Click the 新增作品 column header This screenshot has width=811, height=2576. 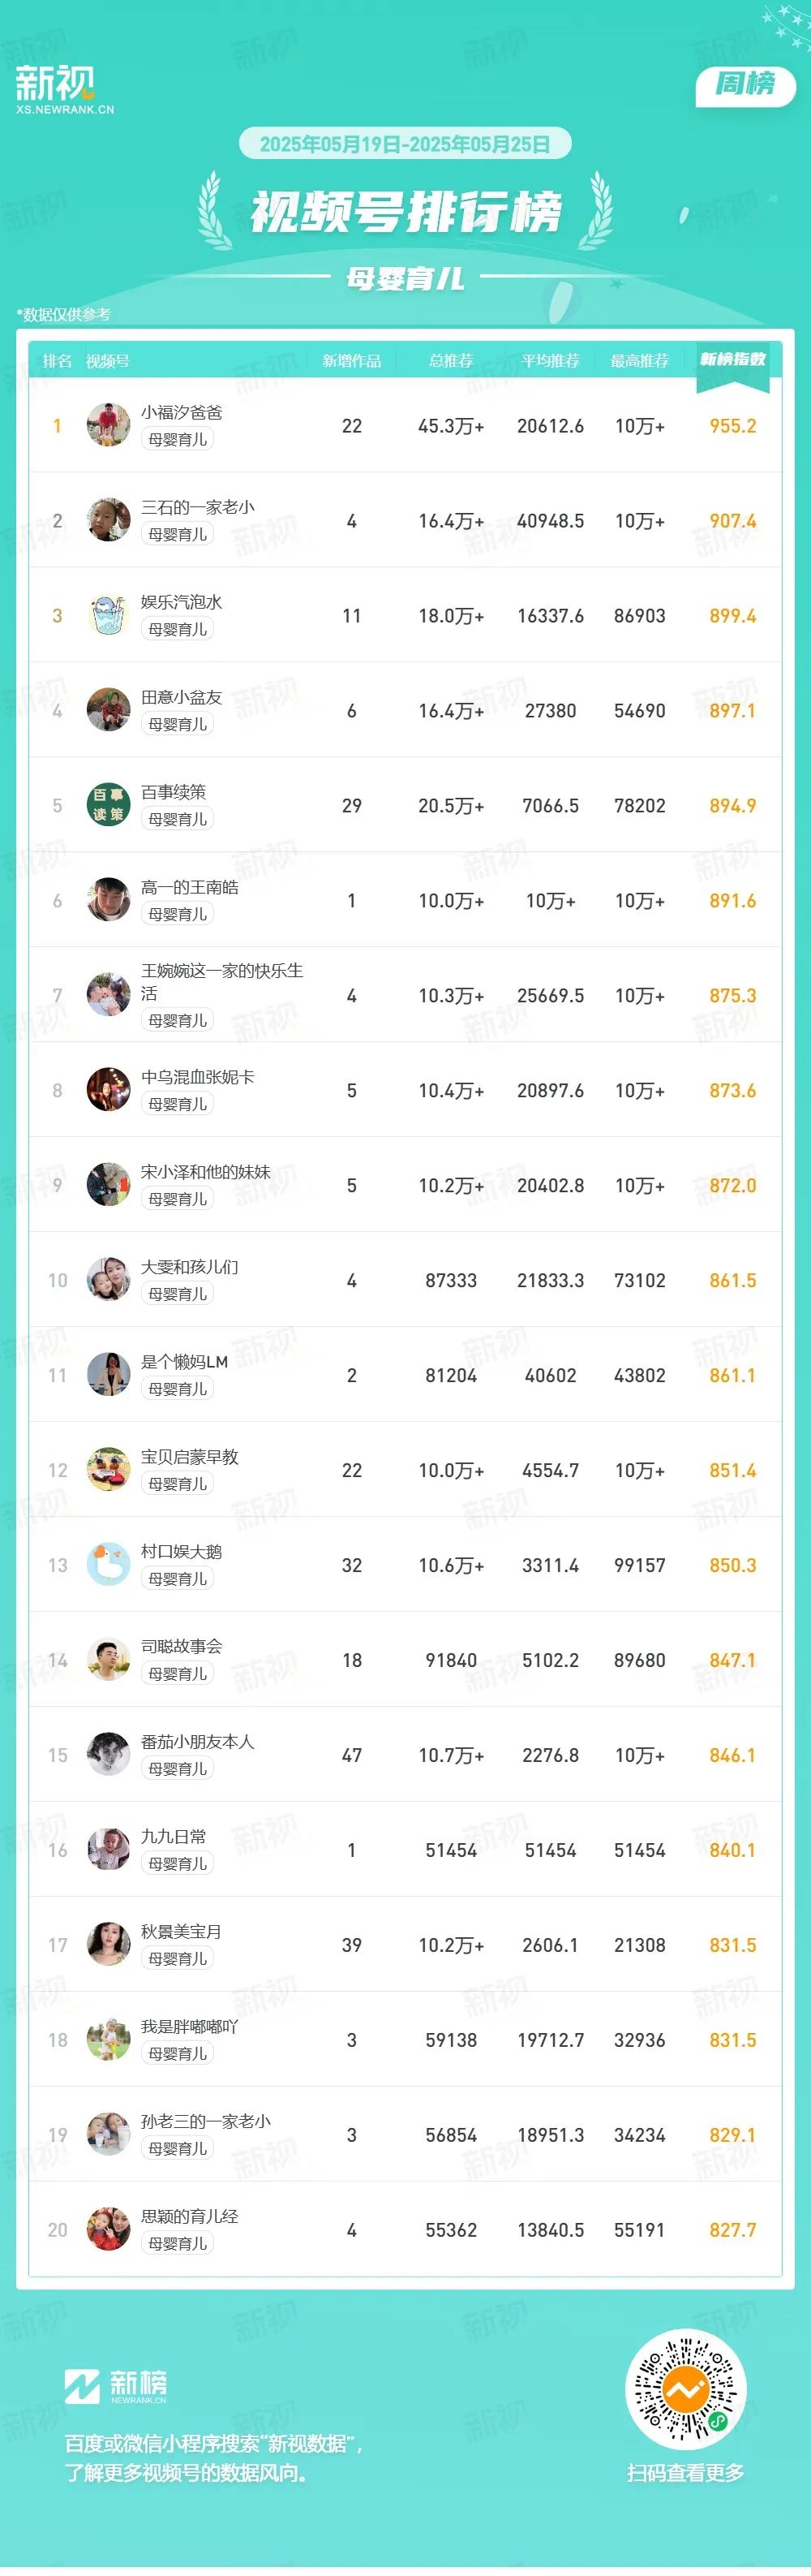[351, 361]
